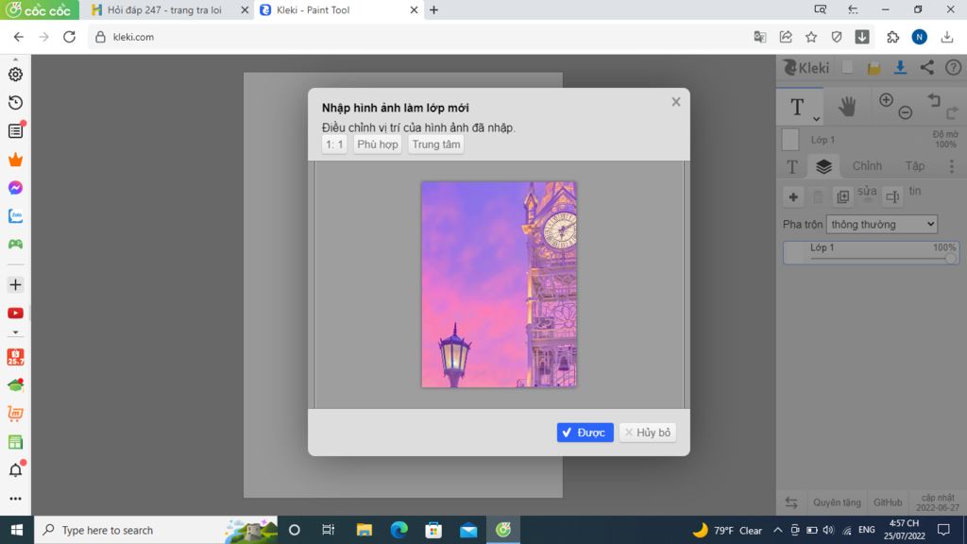The image size is (967, 544).
Task: Set imported image to 1:1 scale
Action: coord(334,144)
